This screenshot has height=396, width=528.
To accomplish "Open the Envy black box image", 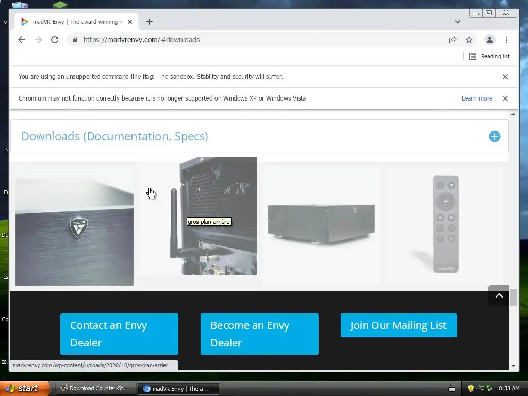I will point(321,224).
